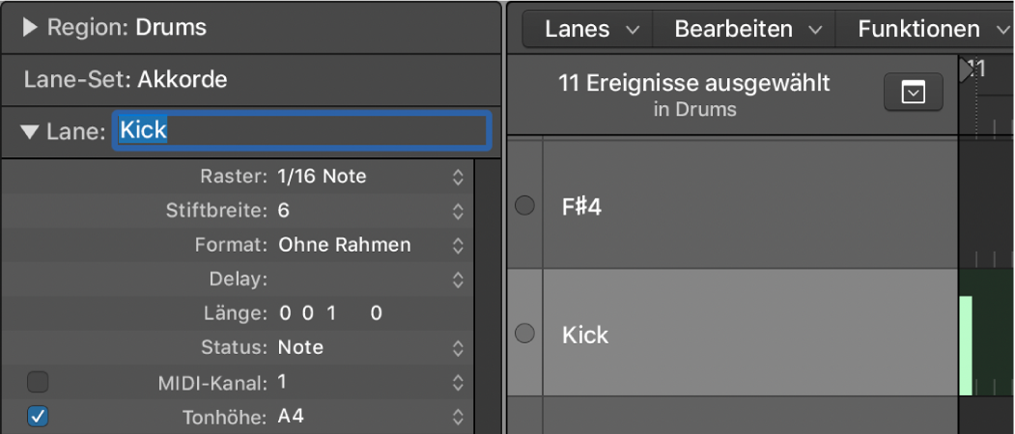The height and width of the screenshot is (434, 1015).
Task: Open the Lanes menu
Action: pos(591,29)
